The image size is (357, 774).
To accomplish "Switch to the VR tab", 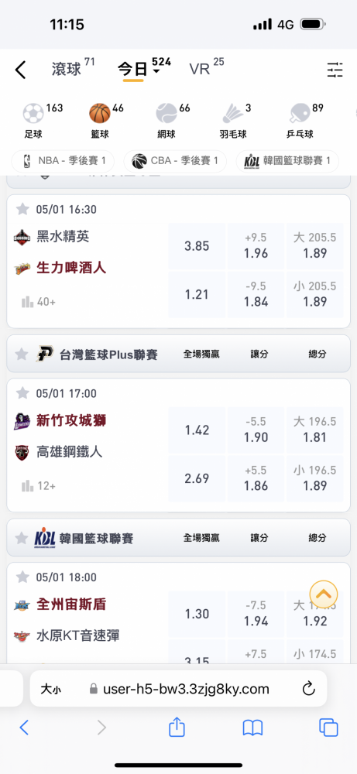I will (200, 69).
